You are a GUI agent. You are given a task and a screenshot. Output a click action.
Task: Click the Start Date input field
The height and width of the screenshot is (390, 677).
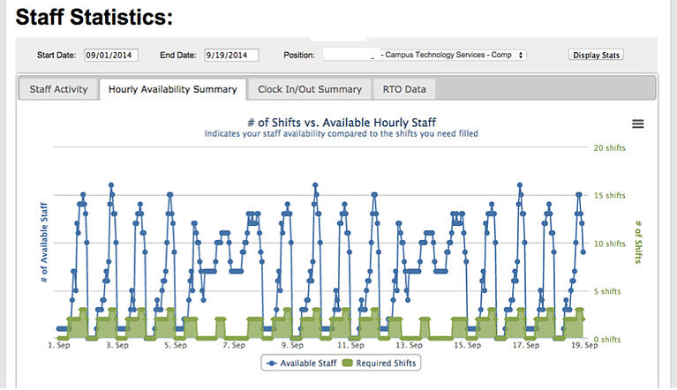pyautogui.click(x=111, y=55)
